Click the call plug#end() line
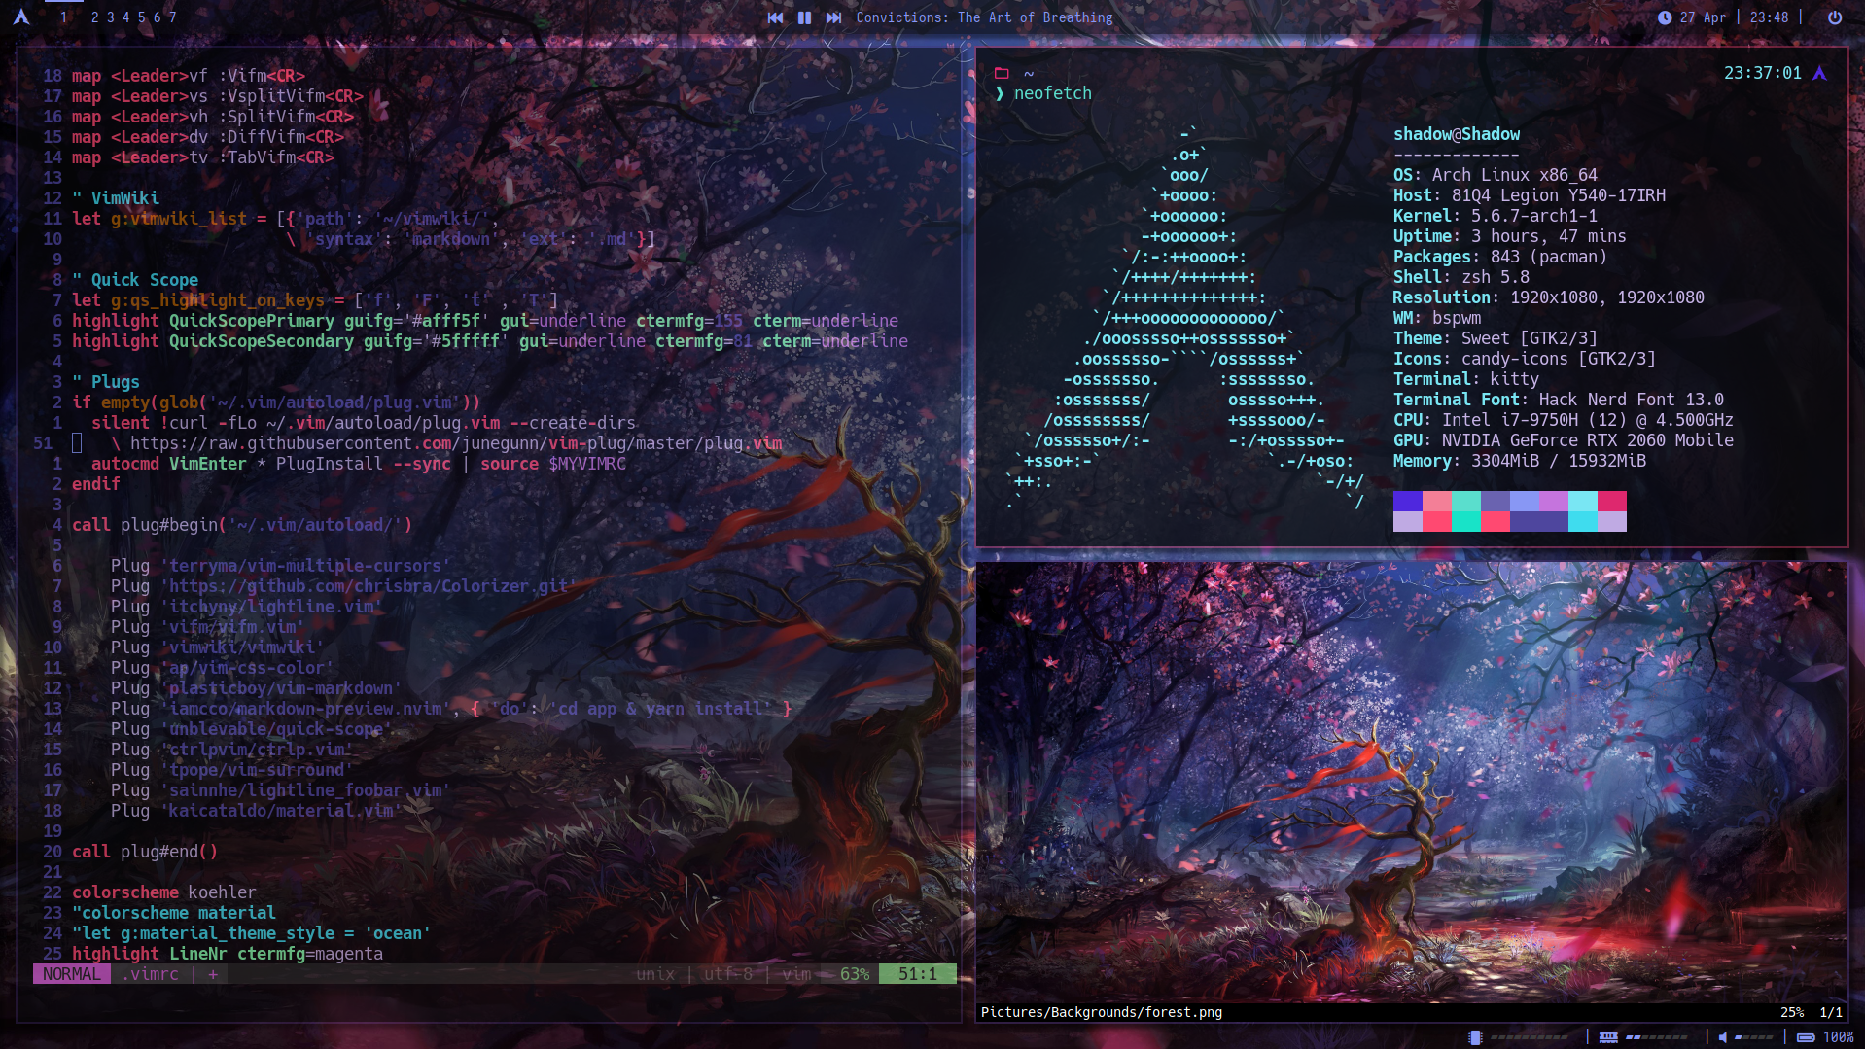The width and height of the screenshot is (1865, 1049). 145,852
